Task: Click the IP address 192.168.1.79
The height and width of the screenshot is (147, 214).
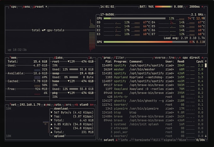Action: pos(30,105)
